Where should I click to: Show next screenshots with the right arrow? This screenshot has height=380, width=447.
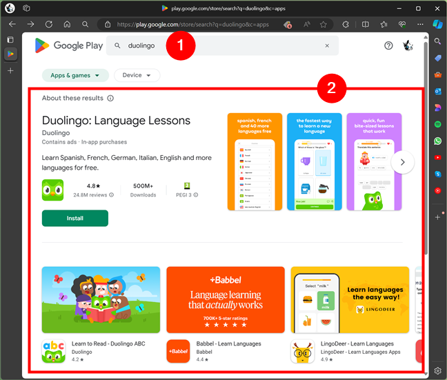tap(403, 162)
